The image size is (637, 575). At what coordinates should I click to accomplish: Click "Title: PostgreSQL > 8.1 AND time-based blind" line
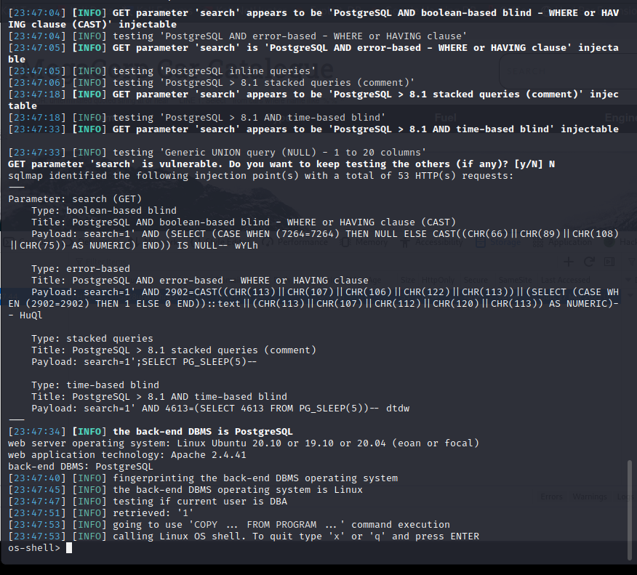click(x=159, y=397)
